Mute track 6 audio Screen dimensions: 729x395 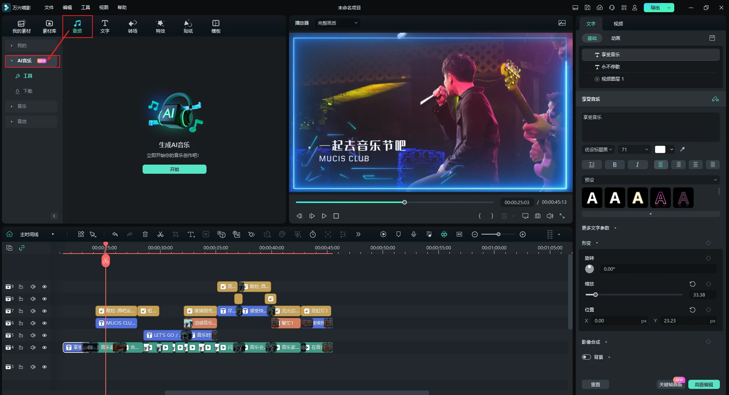pyautogui.click(x=33, y=323)
